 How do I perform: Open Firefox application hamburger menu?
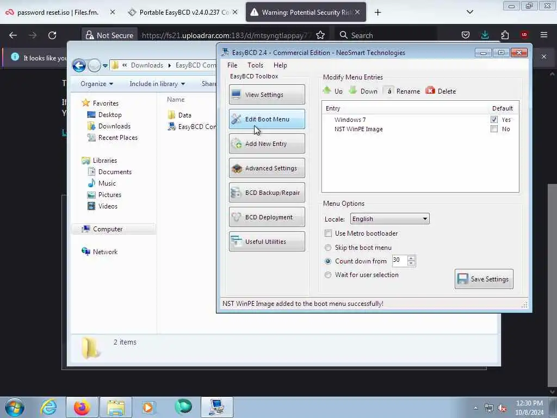pos(544,35)
